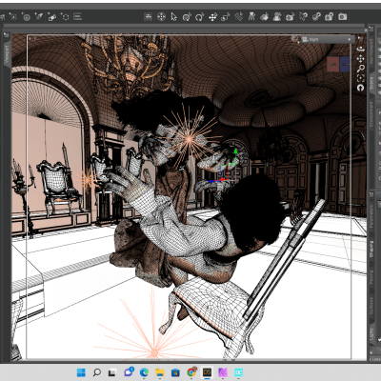Open the camera selection dropdown
Viewport: 381px width, 381px height.
tap(327, 39)
